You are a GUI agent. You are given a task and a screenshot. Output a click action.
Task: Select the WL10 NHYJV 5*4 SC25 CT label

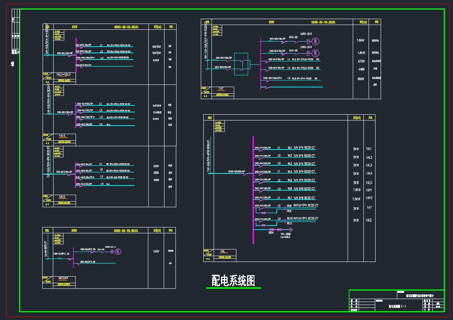(x=303, y=218)
